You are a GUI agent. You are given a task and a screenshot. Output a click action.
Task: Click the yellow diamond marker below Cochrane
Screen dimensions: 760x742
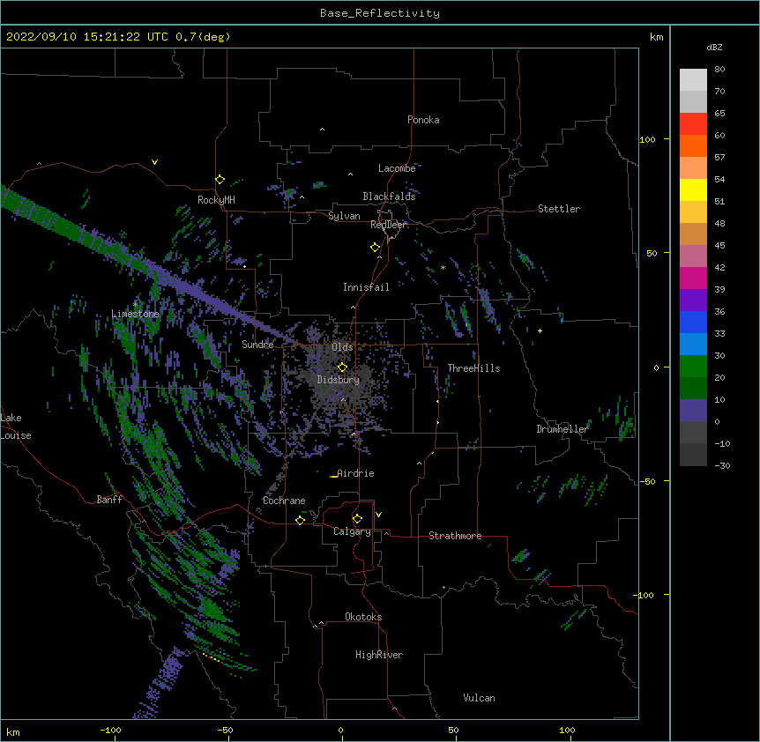[x=300, y=520]
